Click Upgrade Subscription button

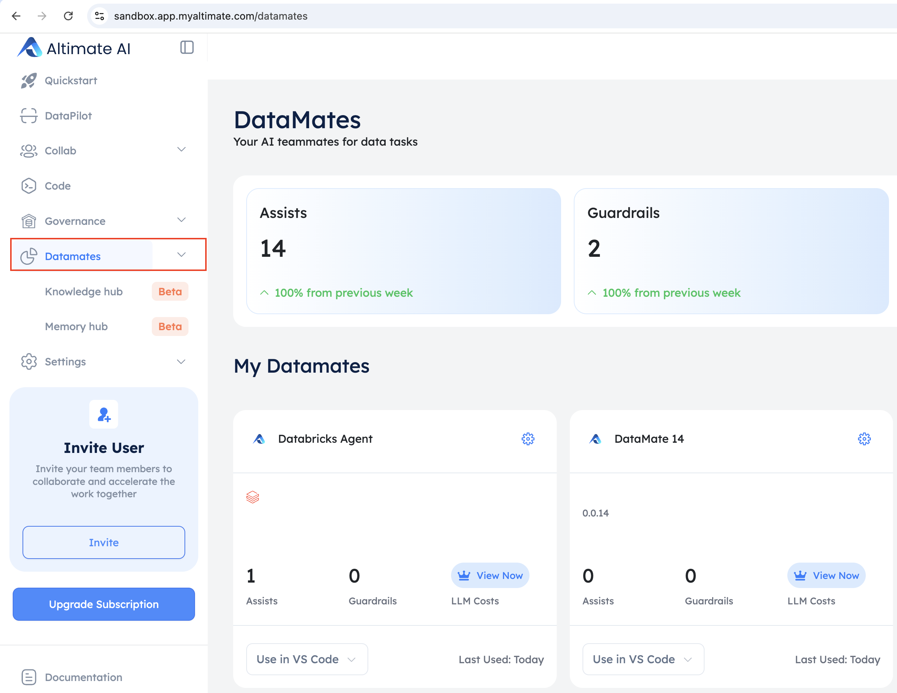click(104, 604)
